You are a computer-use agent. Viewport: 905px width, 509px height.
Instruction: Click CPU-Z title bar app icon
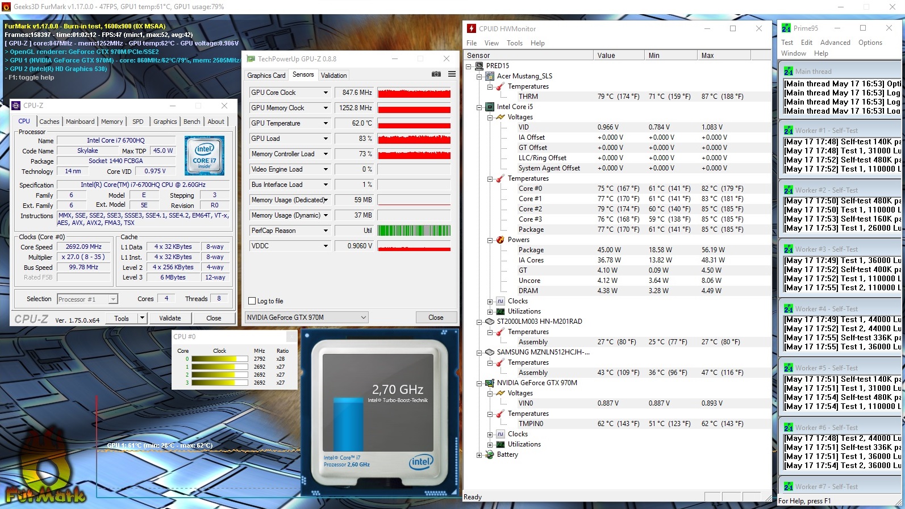pyautogui.click(x=16, y=105)
